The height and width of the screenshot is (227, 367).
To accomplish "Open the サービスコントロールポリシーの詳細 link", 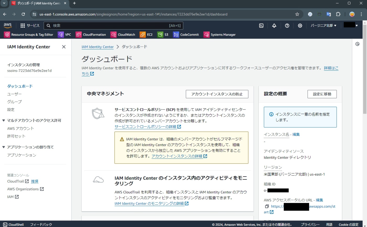I will tap(148, 127).
